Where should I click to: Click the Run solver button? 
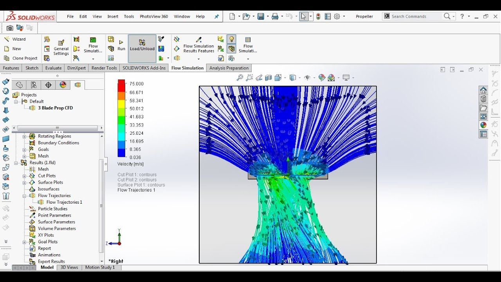(x=121, y=45)
